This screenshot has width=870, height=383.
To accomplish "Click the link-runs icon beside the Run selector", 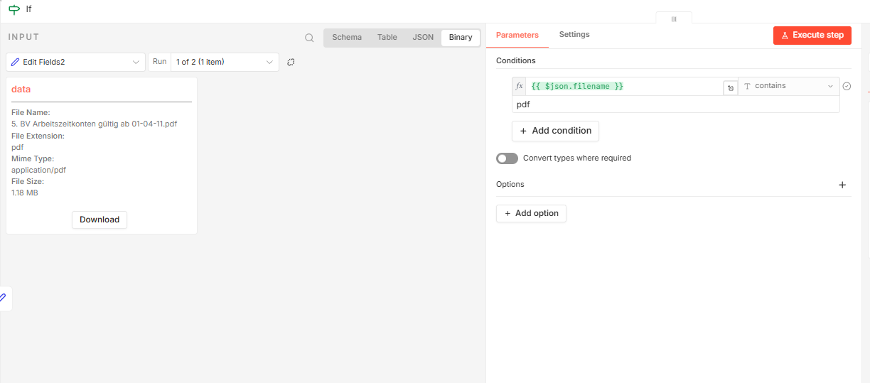I will [291, 62].
